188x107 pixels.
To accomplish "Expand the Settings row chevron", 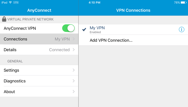I will [x=74, y=70].
